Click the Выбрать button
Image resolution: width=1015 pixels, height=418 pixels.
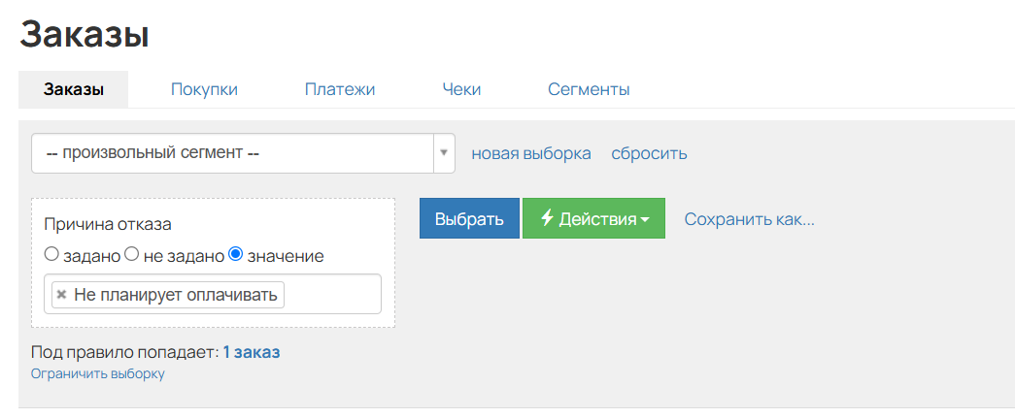469,218
